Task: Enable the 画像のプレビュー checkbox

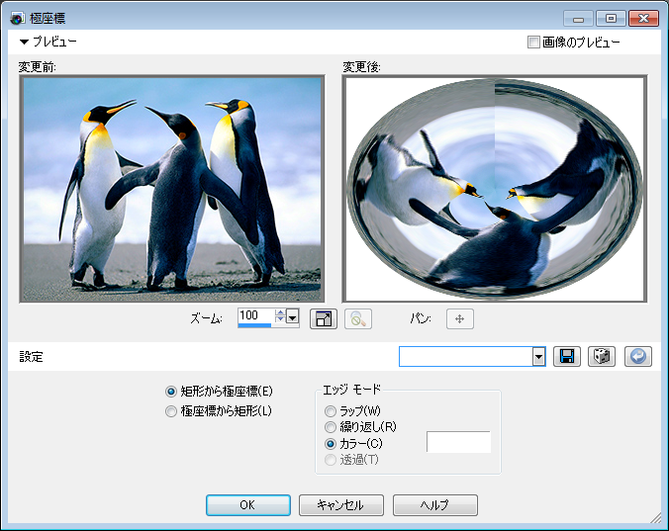Action: (533, 43)
